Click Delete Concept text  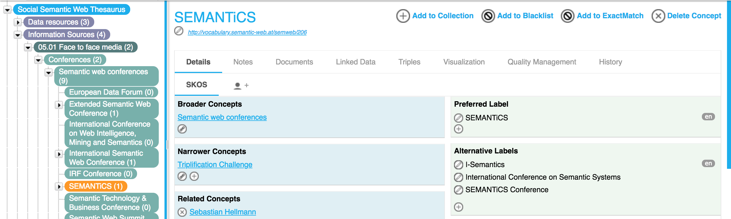tap(694, 16)
